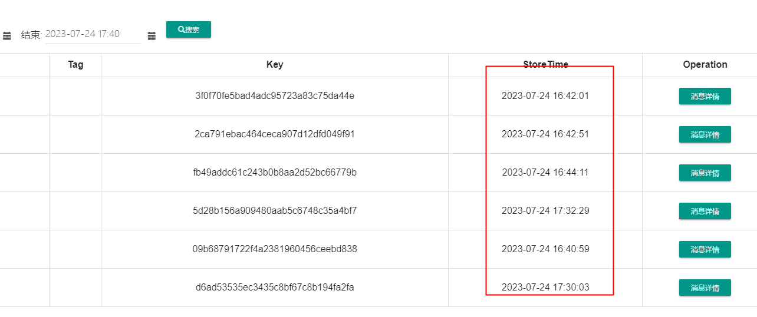757x317 pixels.
Task: Select store time 2023-07-24 16:40:59 cell
Action: [545, 249]
